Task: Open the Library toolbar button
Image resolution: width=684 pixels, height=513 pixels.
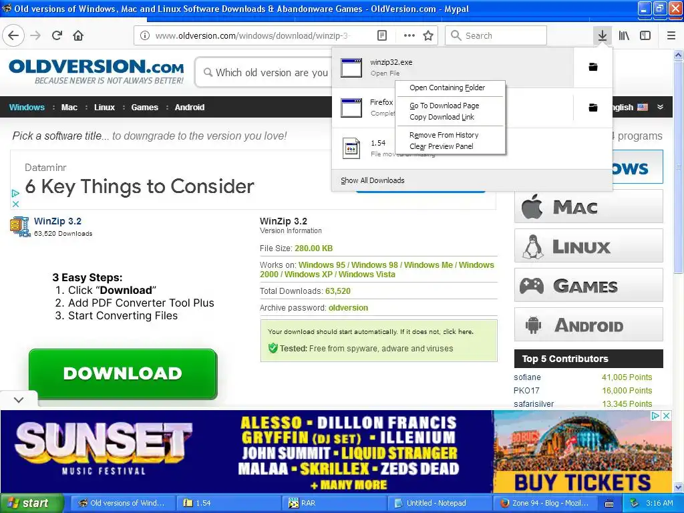Action: pos(624,35)
